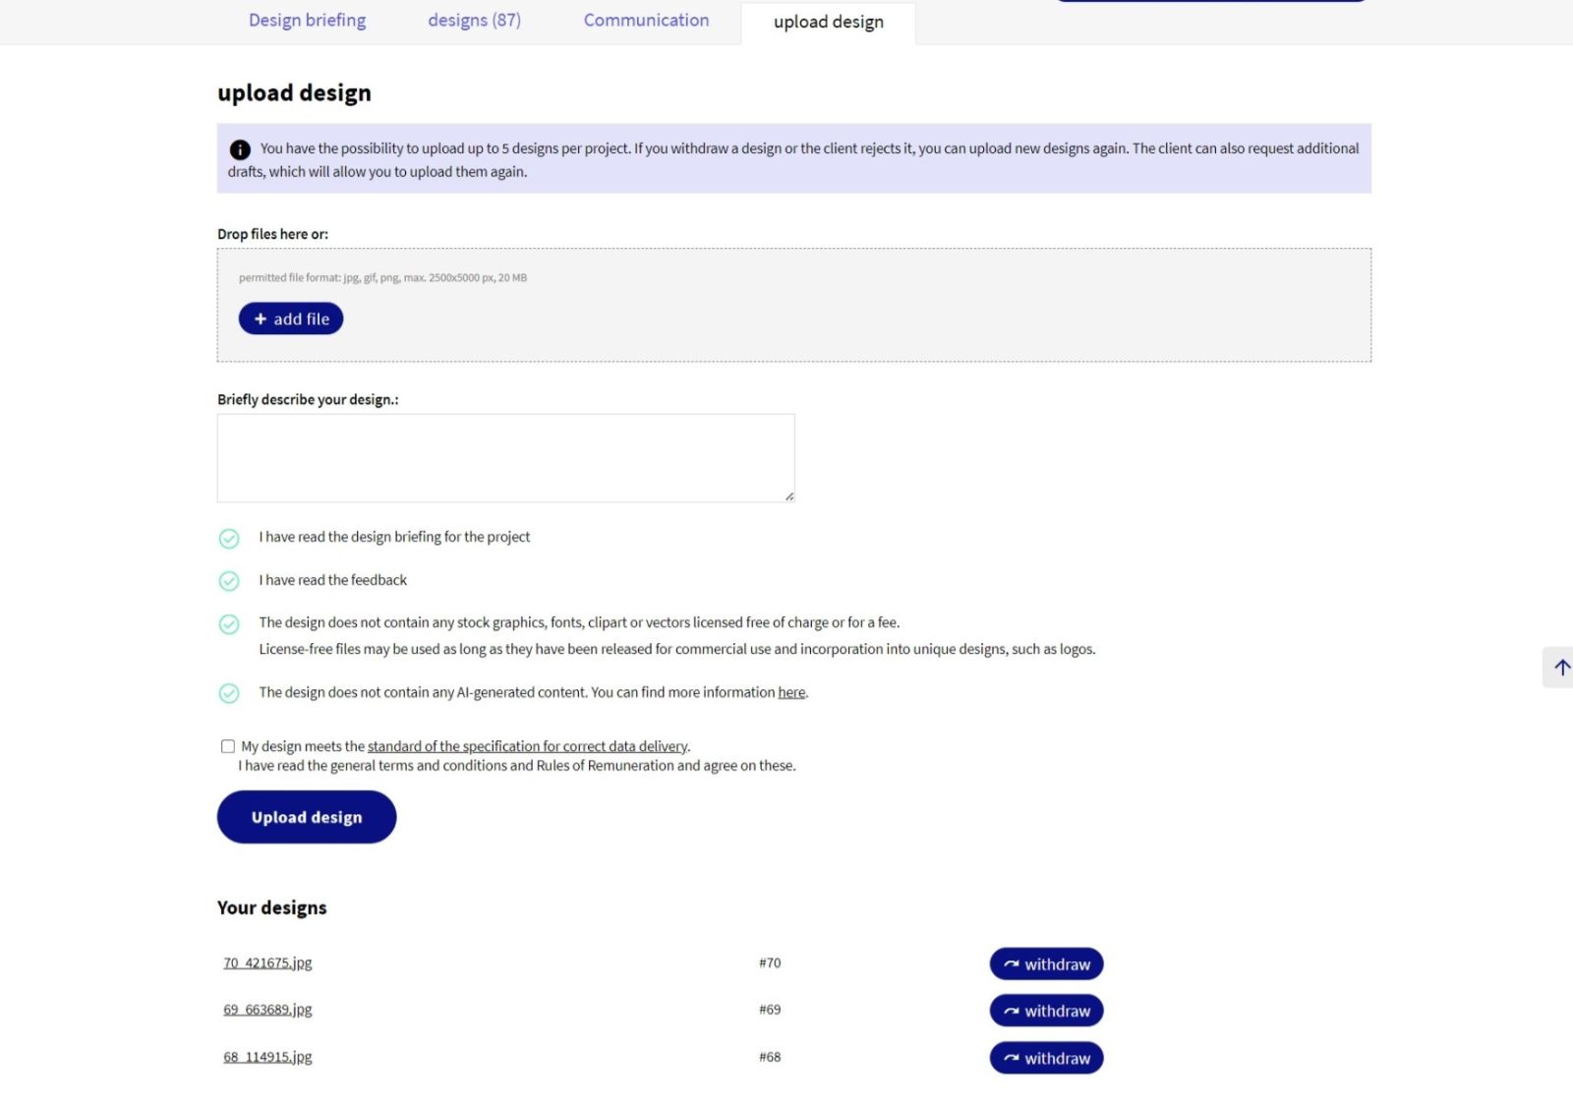Withdraw design #68
Image resolution: width=1573 pixels, height=1105 pixels.
[x=1046, y=1058]
